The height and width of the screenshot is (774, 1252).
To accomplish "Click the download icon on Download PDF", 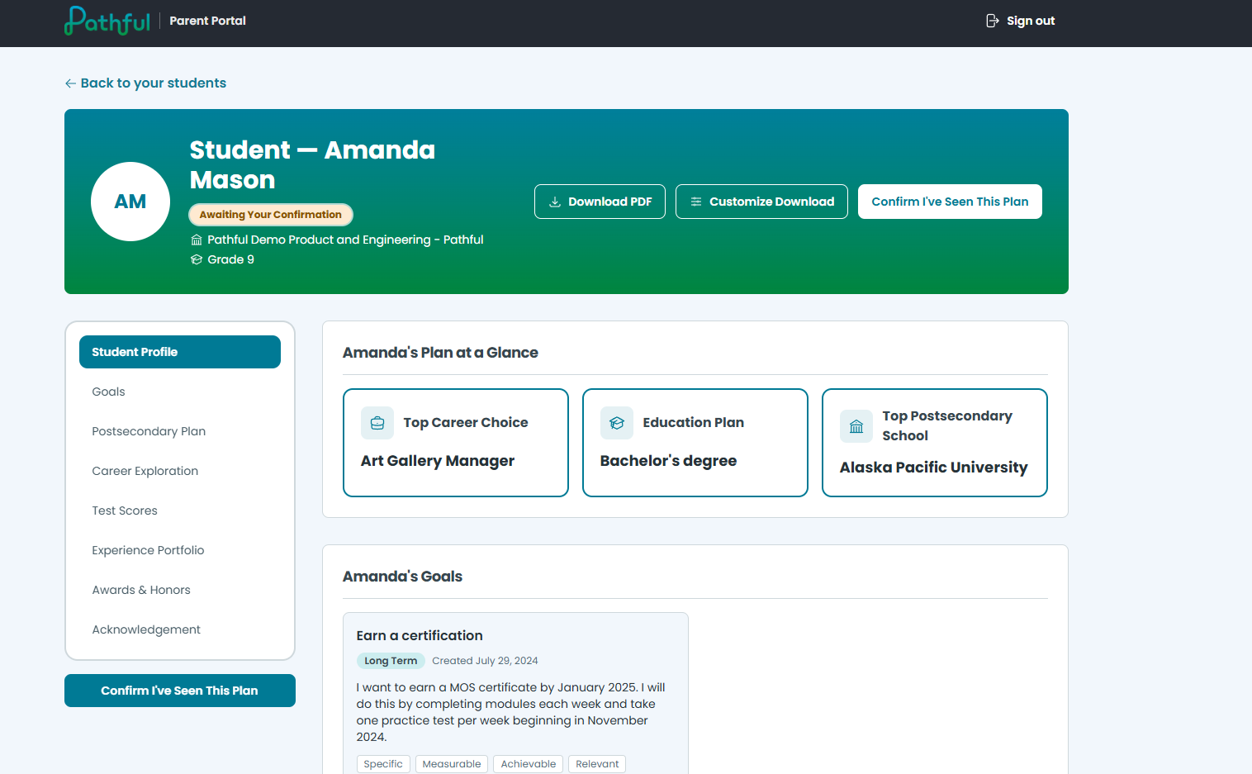I will (555, 202).
